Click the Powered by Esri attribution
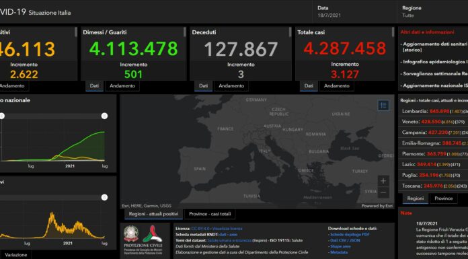468x259 pixels. pos(377,206)
